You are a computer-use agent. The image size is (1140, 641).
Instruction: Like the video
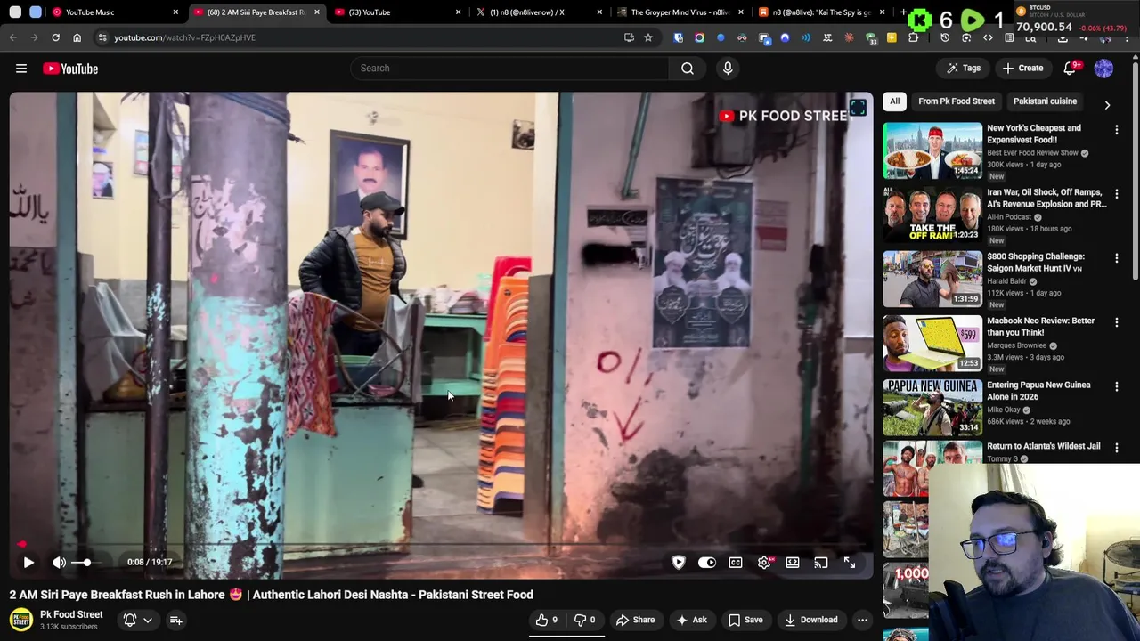(x=548, y=621)
